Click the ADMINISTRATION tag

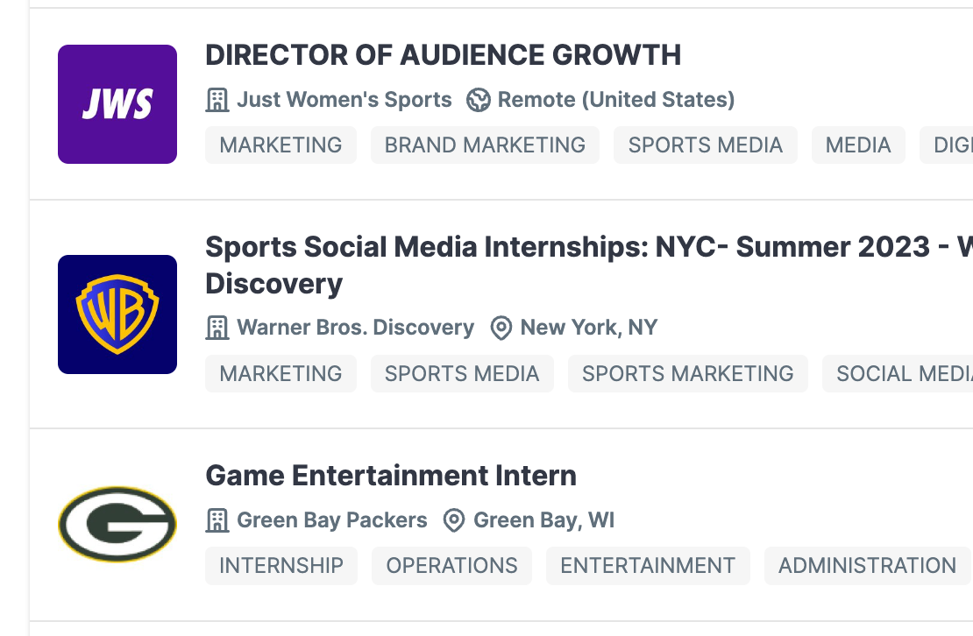pos(866,566)
